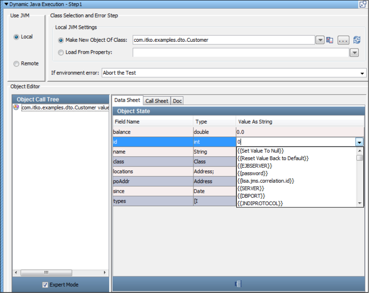The image size is (369, 293).
Task: Click the Date type cell for since
Action: [214, 191]
